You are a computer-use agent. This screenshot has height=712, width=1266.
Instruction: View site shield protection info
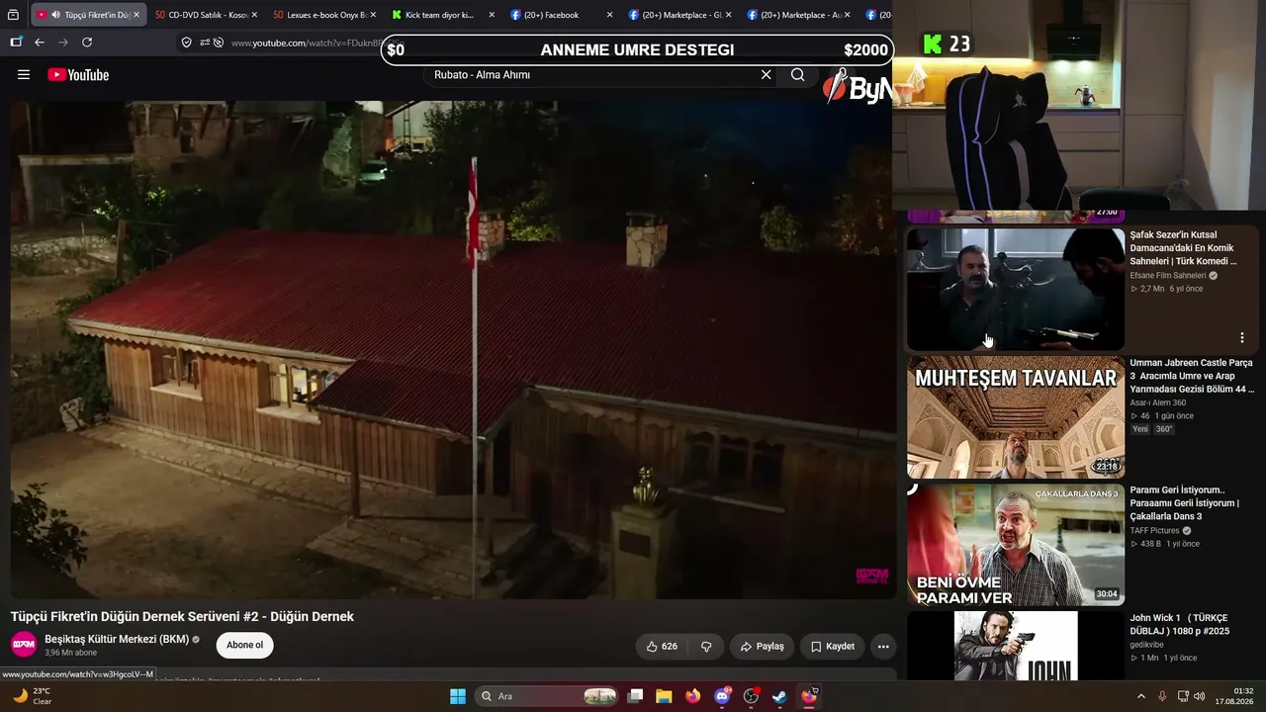point(186,43)
